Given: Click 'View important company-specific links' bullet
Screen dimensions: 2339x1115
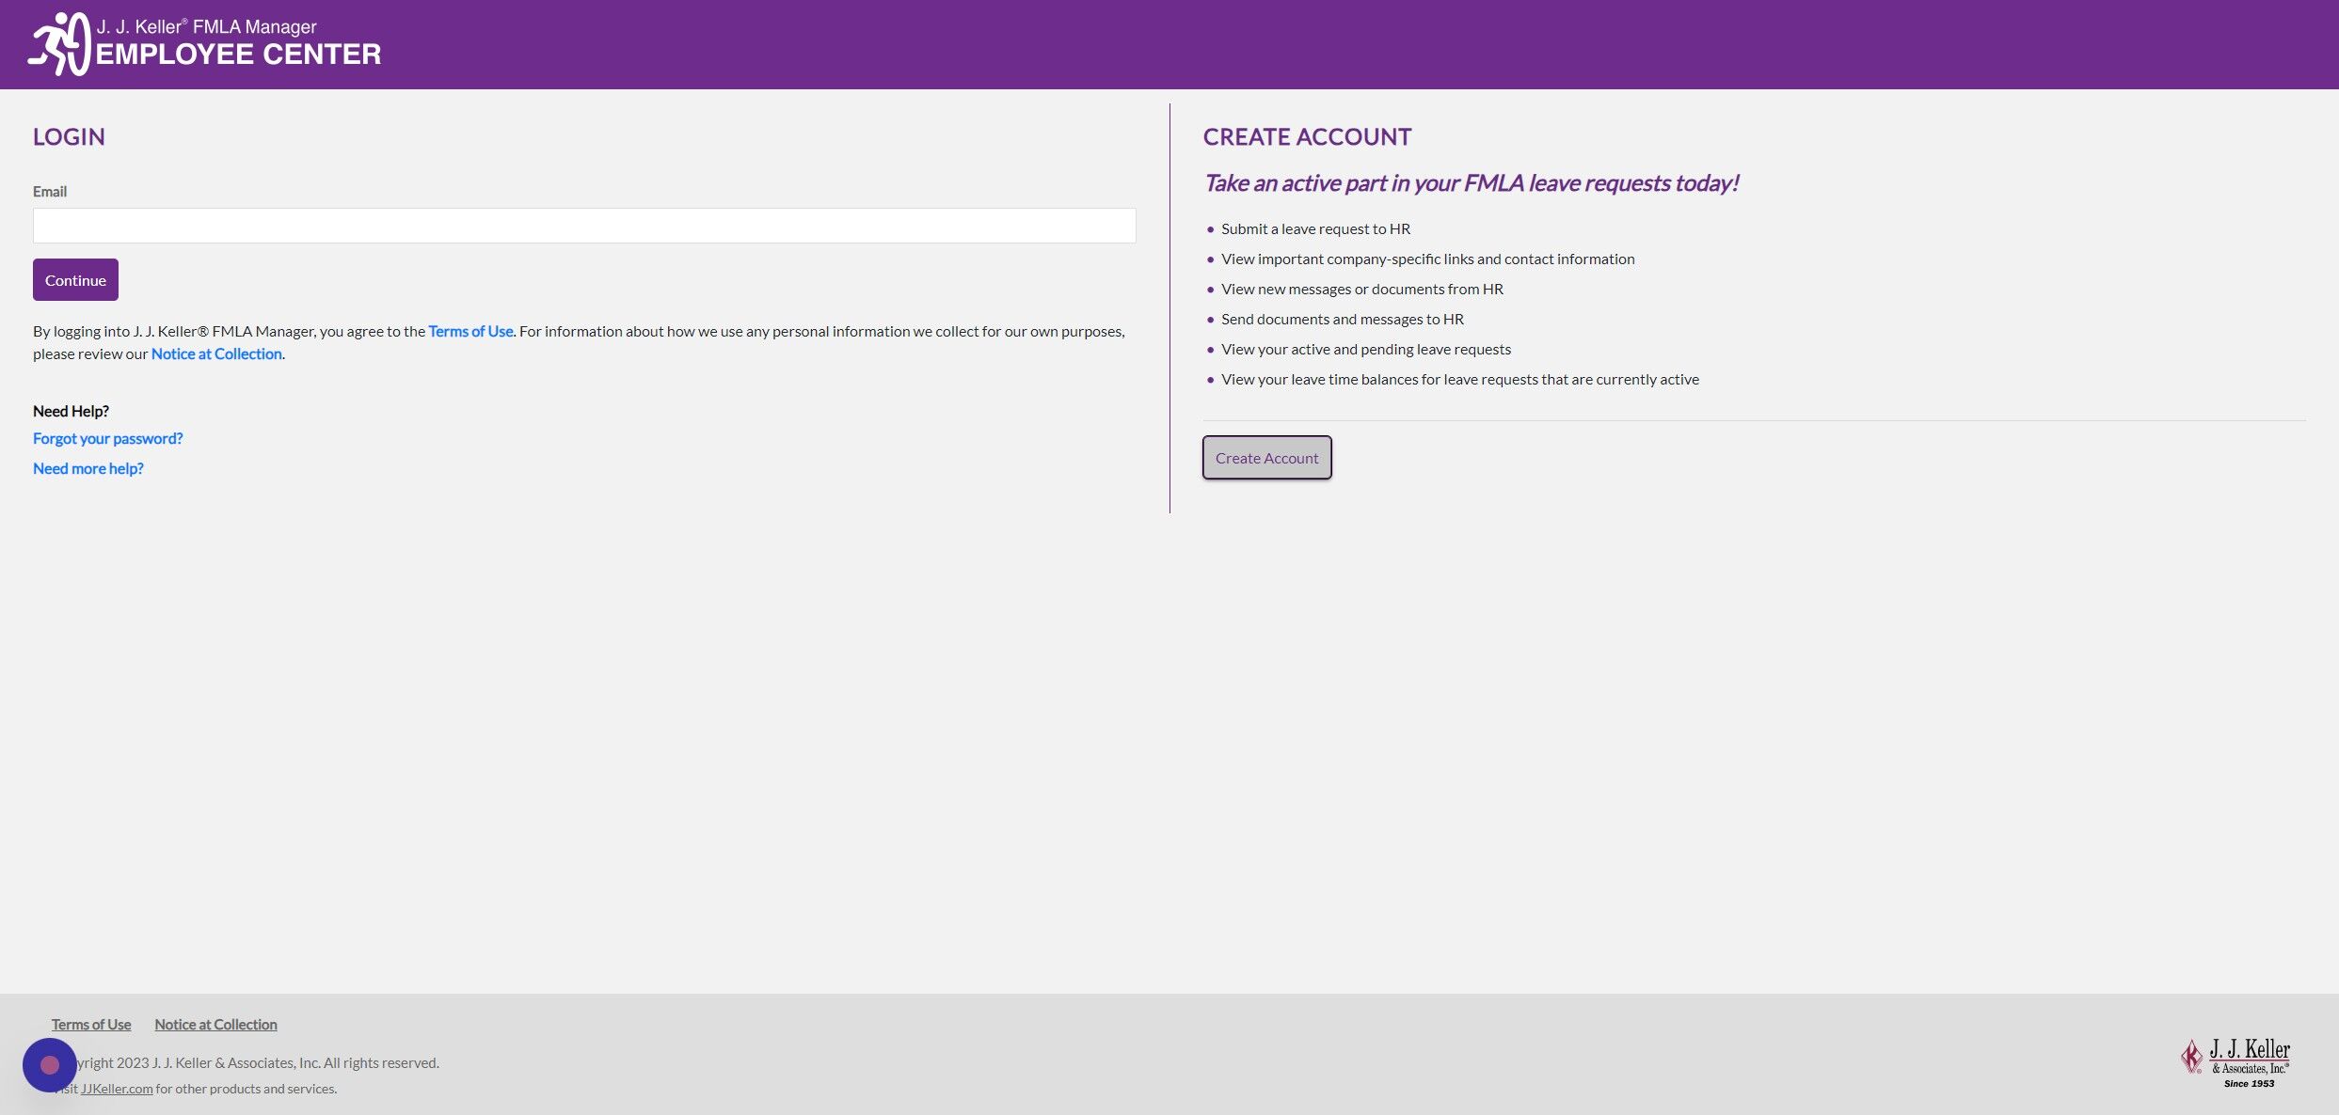Looking at the screenshot, I should pos(1427,259).
